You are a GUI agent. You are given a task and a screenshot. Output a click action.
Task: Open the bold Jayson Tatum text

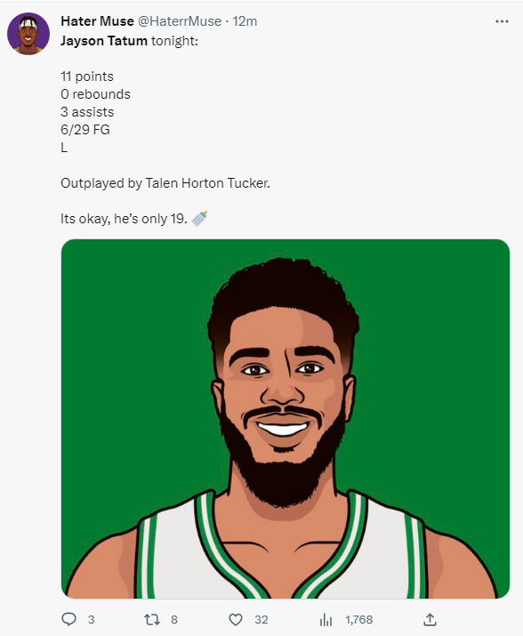coord(104,41)
